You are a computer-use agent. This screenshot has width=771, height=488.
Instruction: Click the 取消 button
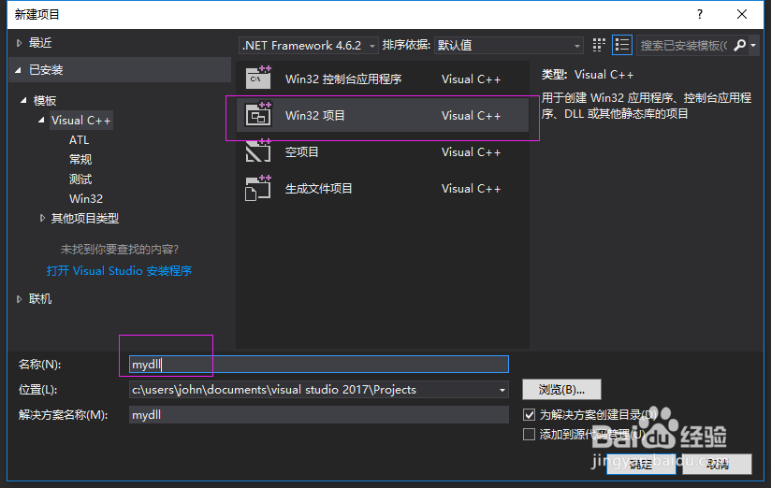pos(717,464)
